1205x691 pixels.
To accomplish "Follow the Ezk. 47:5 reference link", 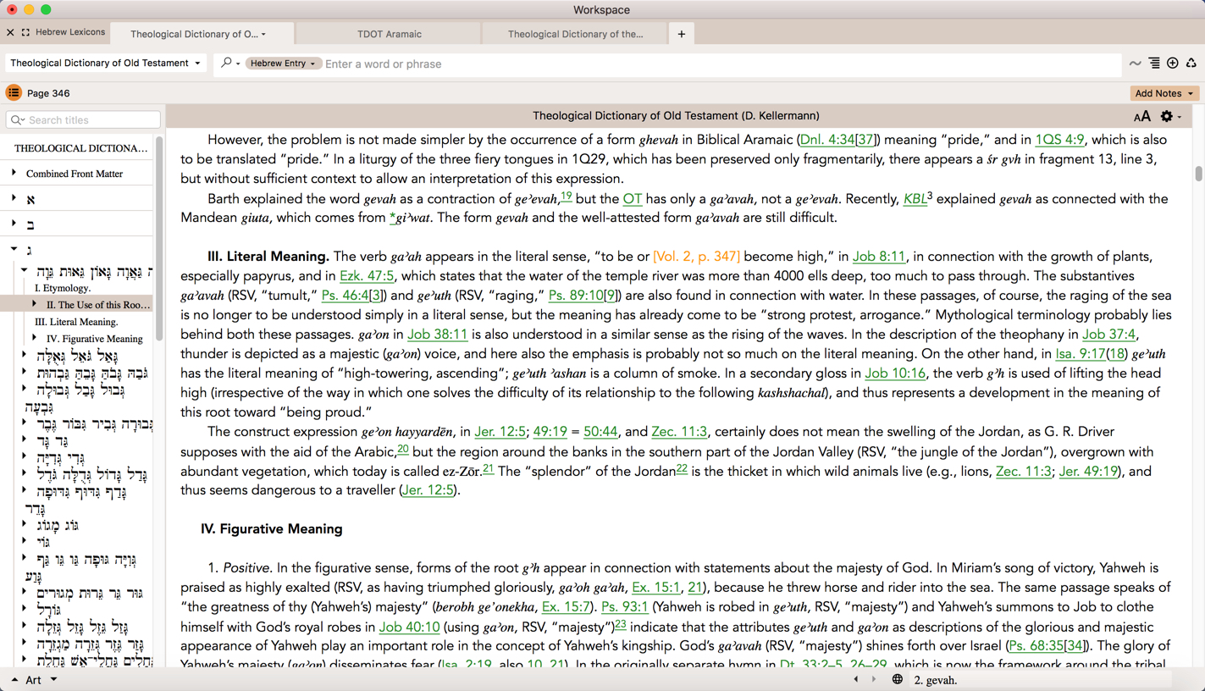I will 367,276.
